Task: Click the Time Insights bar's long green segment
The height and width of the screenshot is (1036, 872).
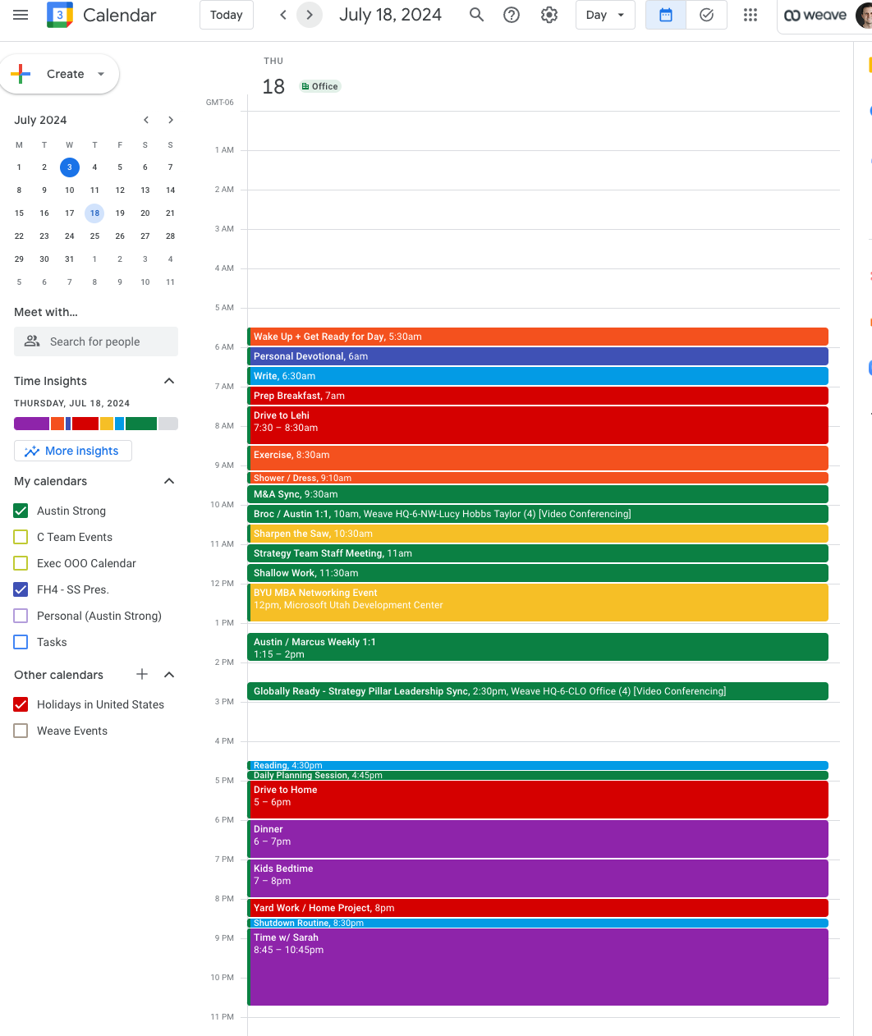Action: (141, 424)
